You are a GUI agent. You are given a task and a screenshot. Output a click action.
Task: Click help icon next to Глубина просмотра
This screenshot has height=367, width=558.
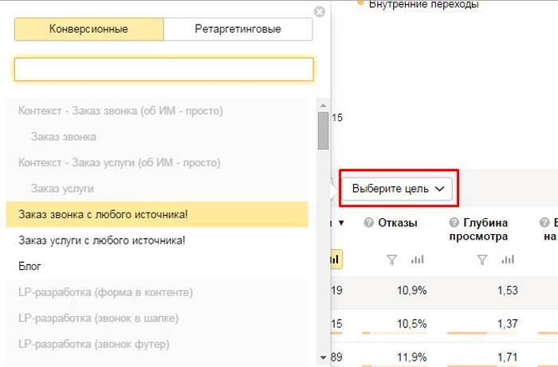[454, 223]
